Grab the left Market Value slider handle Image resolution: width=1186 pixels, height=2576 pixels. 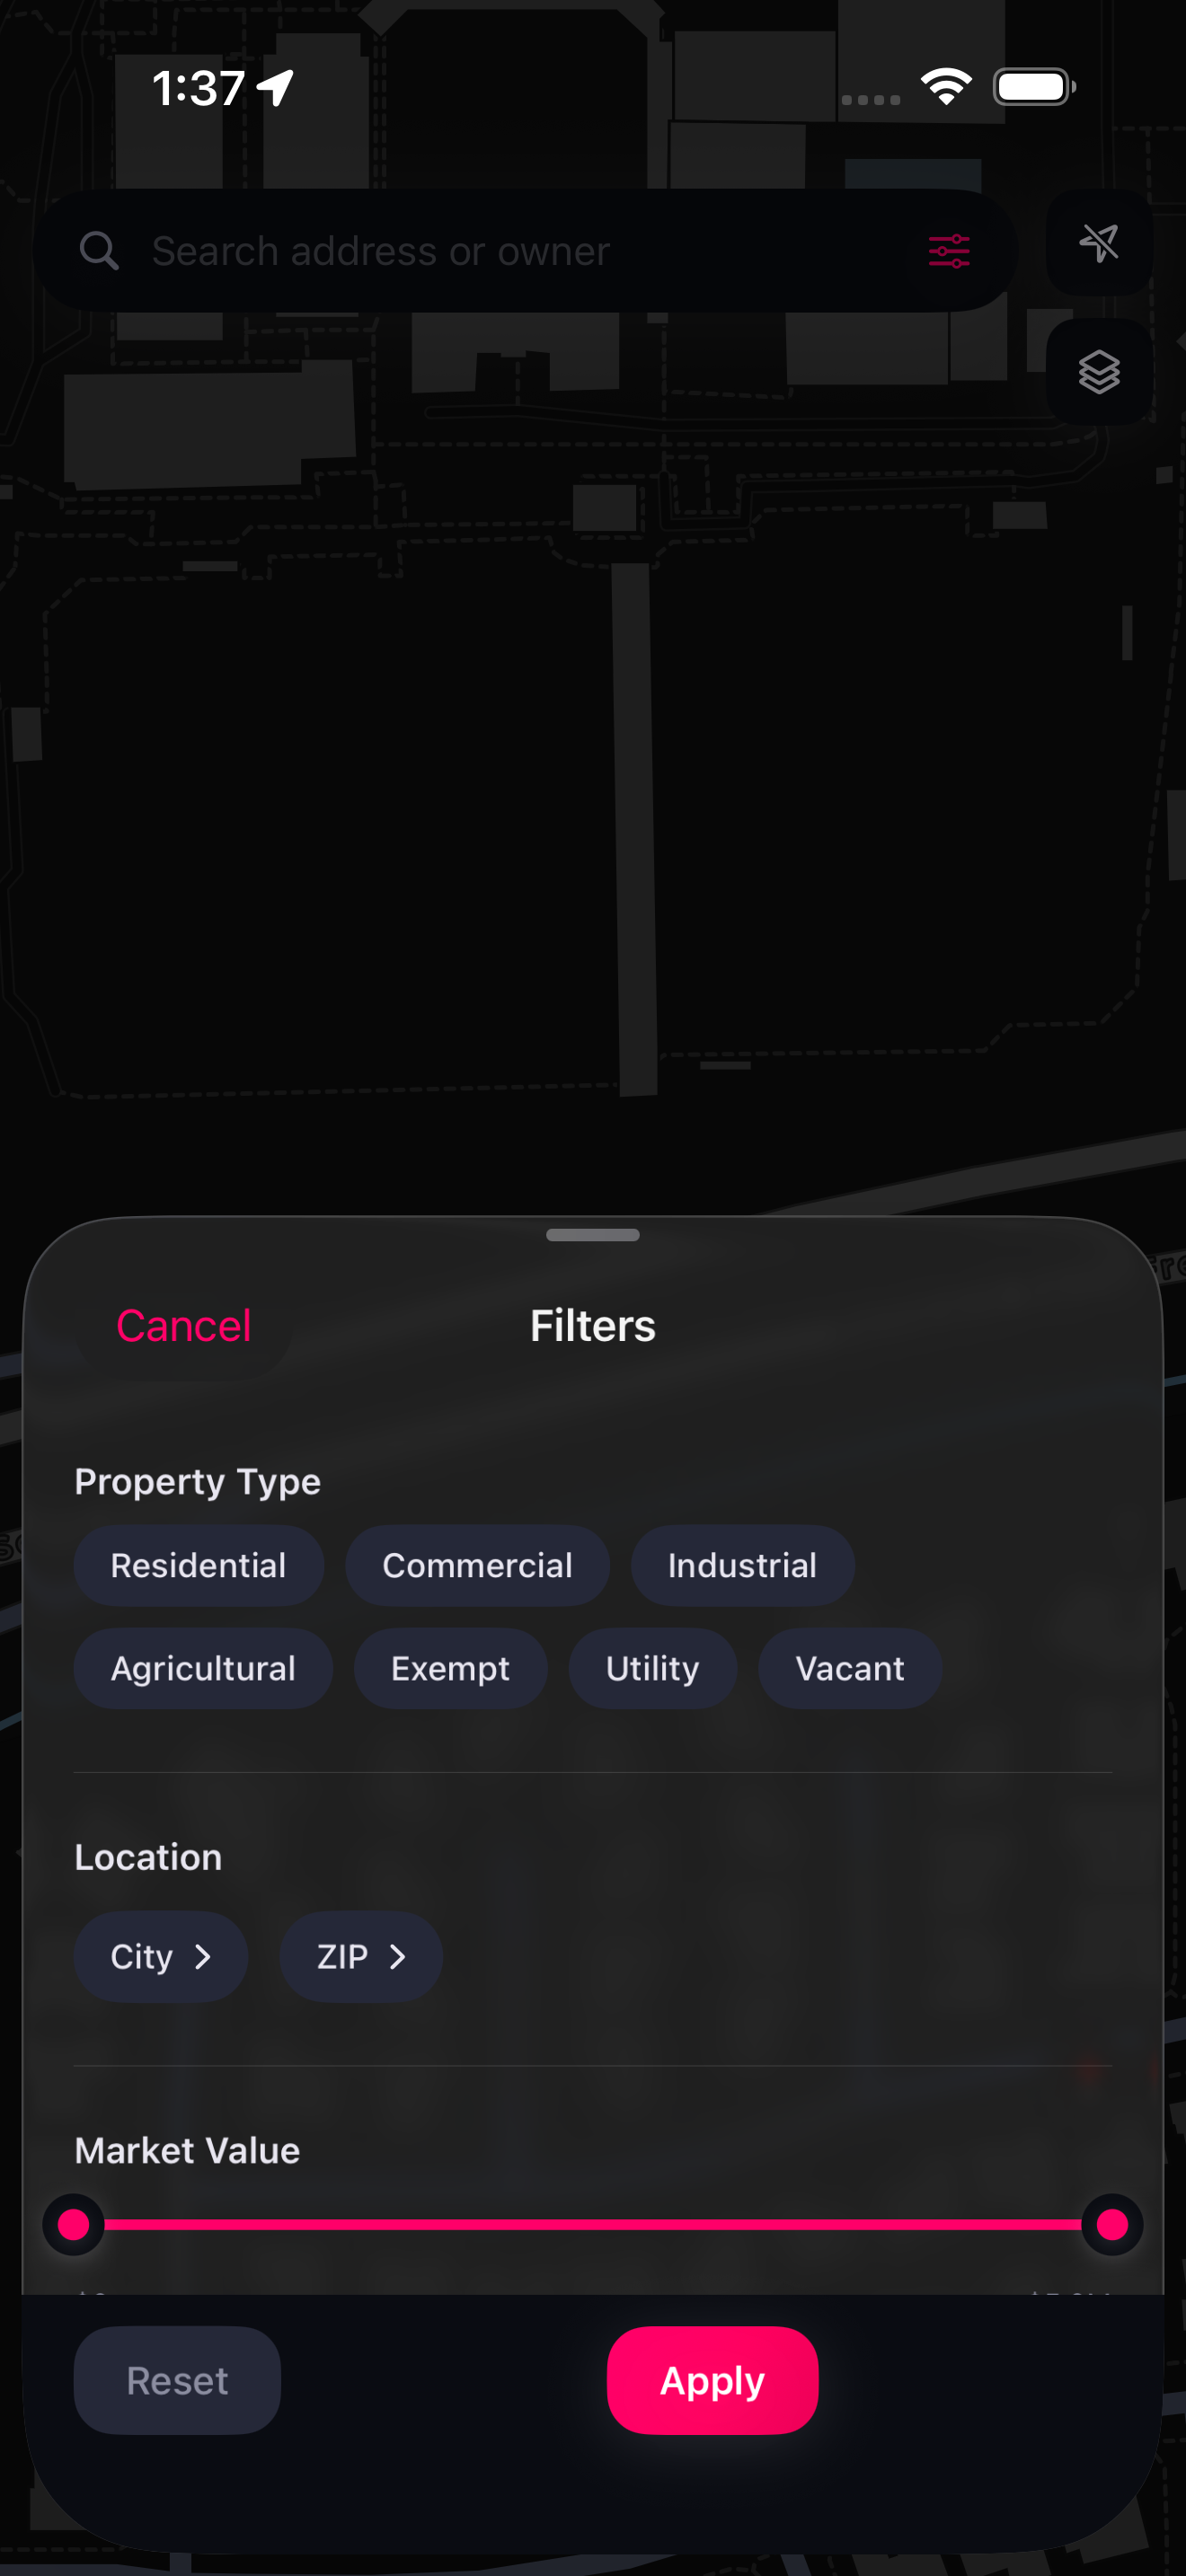click(x=73, y=2224)
